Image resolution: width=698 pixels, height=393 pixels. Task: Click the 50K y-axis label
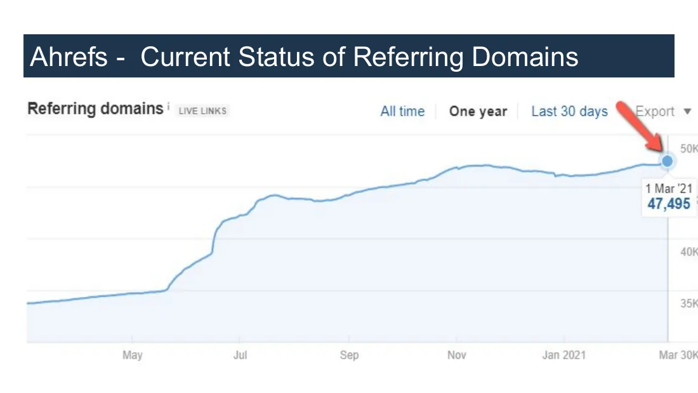[689, 149]
